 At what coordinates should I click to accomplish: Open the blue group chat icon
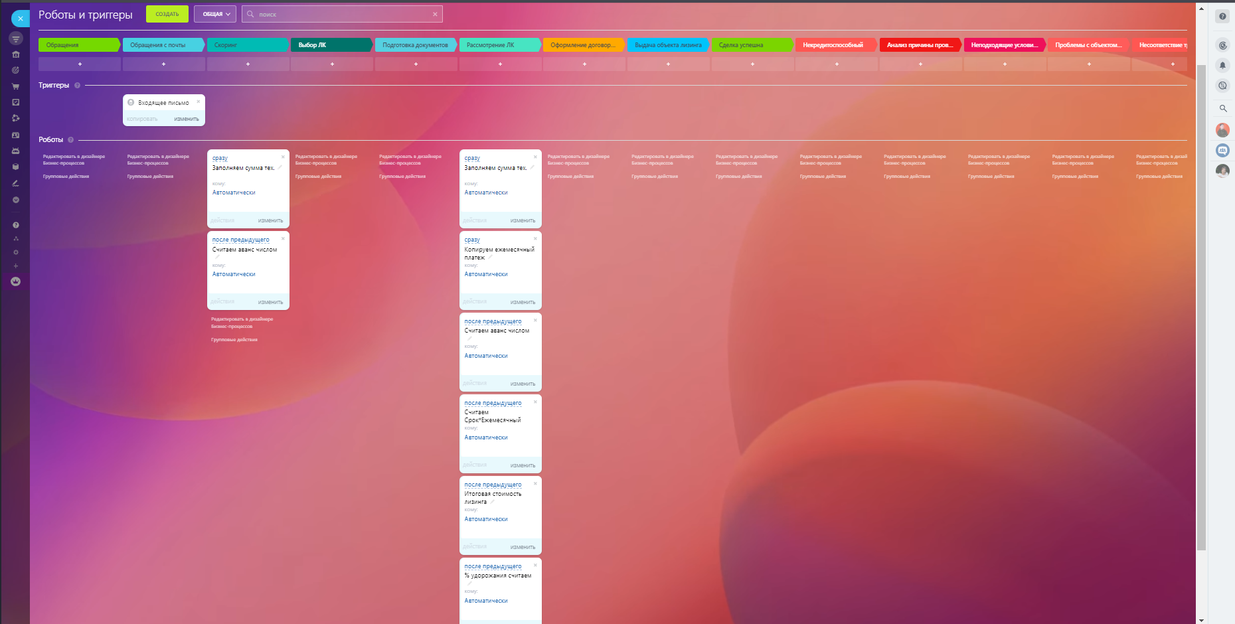[x=1222, y=151]
